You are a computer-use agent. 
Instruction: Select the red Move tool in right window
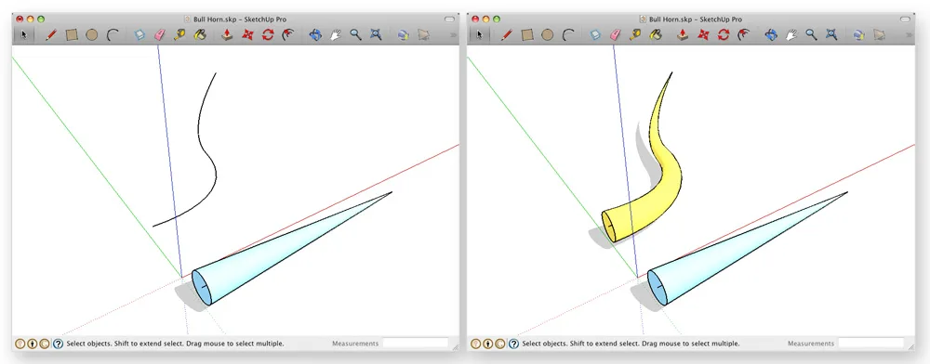pyautogui.click(x=703, y=35)
